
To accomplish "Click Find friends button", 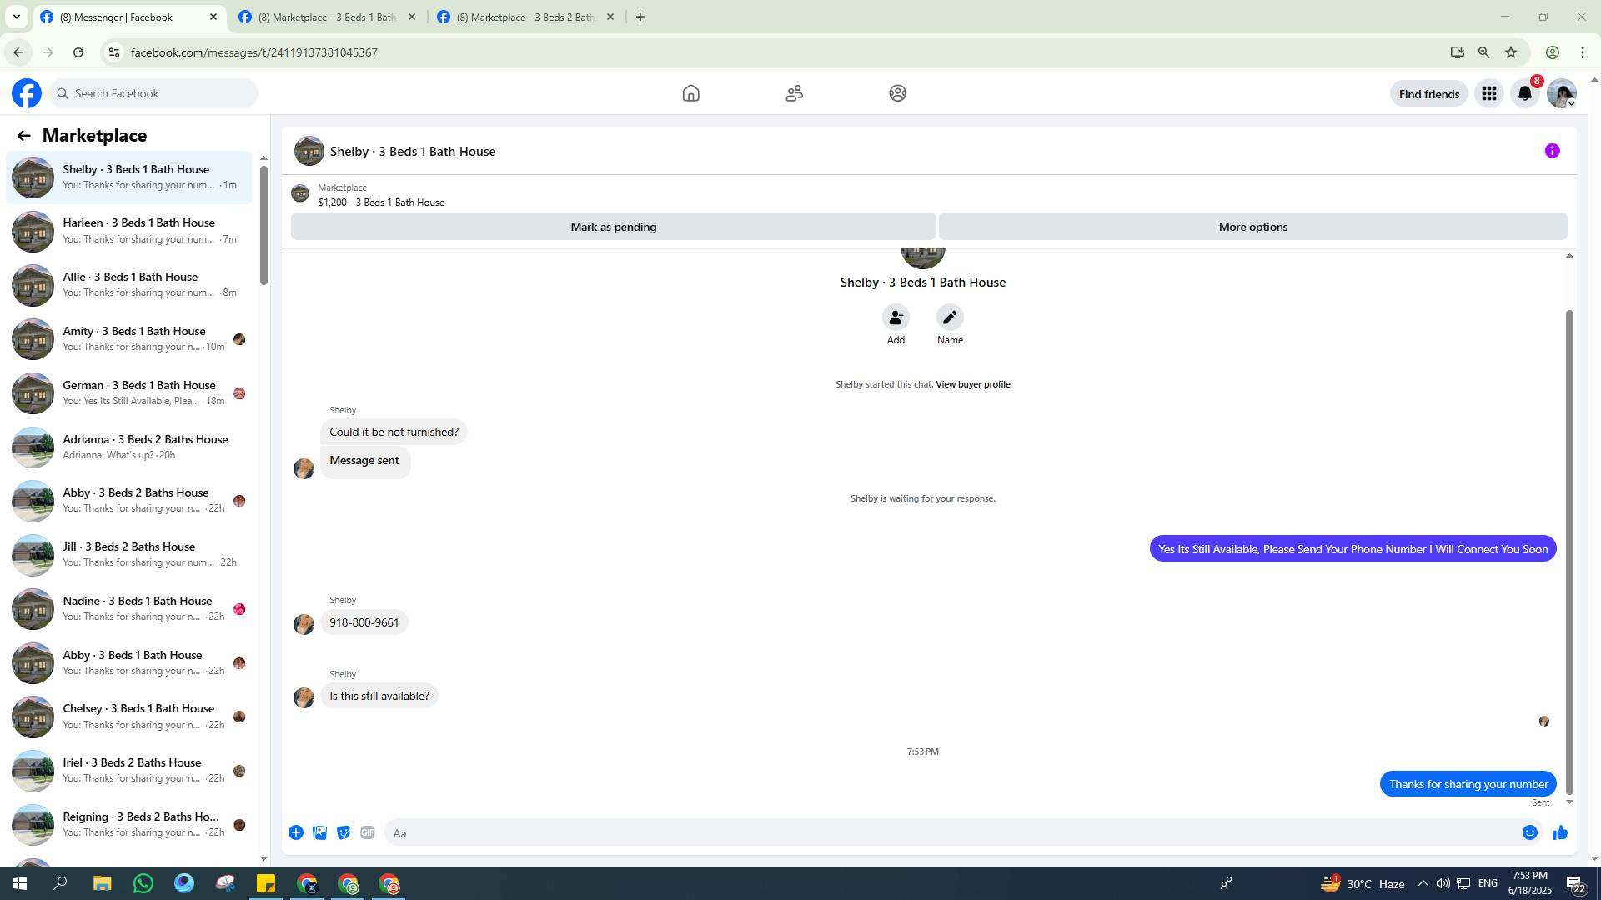I will pos(1429,94).
